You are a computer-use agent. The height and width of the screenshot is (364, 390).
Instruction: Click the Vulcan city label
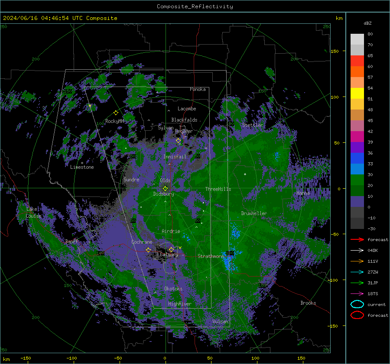(220, 322)
